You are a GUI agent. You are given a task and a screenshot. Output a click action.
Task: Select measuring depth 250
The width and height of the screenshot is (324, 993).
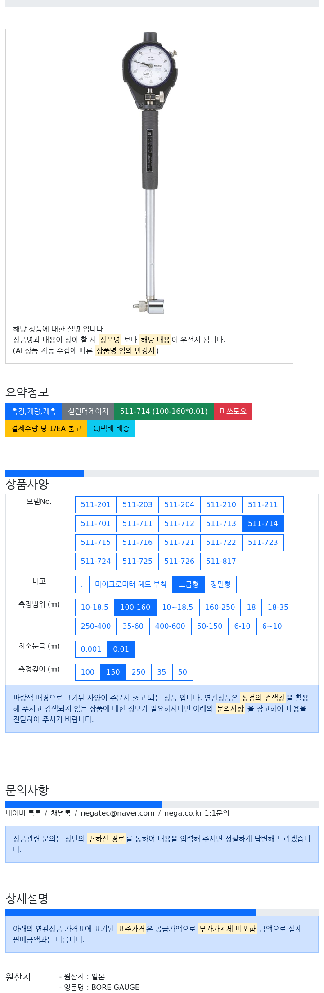(138, 672)
